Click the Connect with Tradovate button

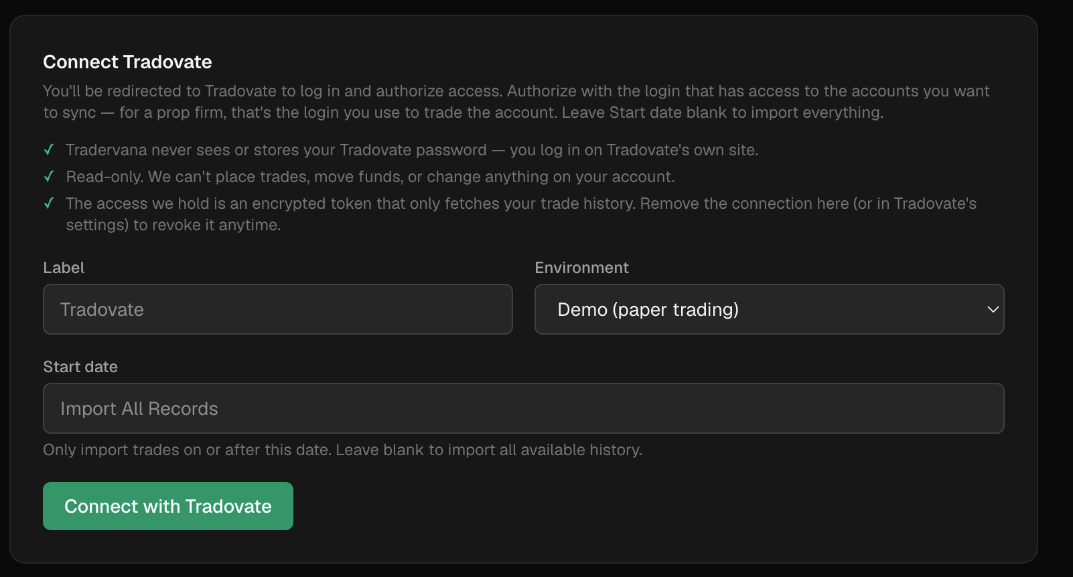click(x=168, y=506)
